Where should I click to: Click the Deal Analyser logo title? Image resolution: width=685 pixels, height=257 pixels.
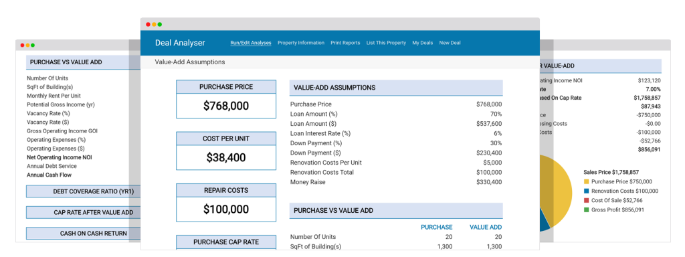coord(180,43)
